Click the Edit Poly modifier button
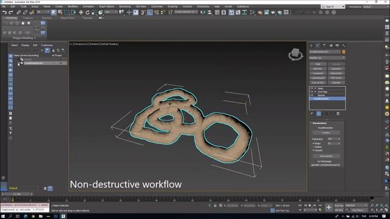The height and width of the screenshot is (219, 390). point(318,69)
